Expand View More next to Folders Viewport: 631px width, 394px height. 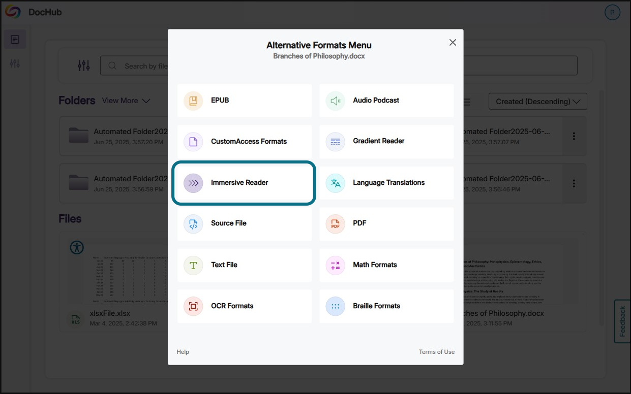coord(126,101)
